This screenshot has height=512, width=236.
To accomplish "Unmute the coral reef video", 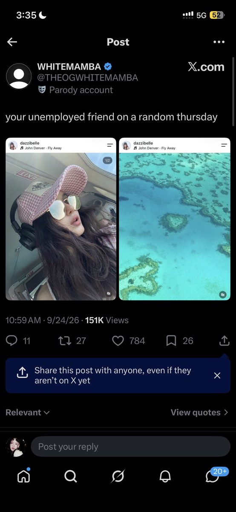I will click(x=223, y=294).
